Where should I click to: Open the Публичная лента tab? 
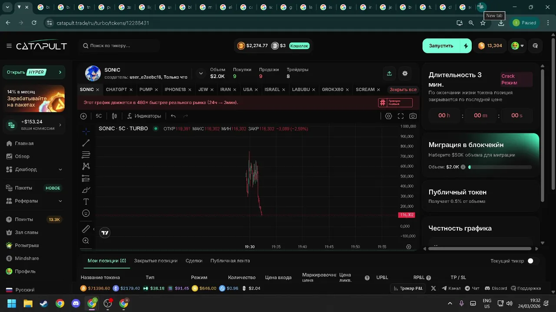coord(230,261)
